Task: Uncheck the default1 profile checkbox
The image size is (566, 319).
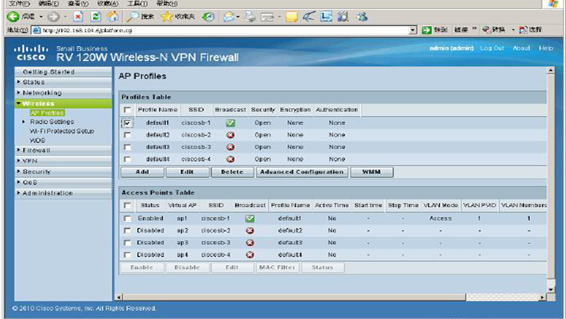Action: pyautogui.click(x=127, y=123)
